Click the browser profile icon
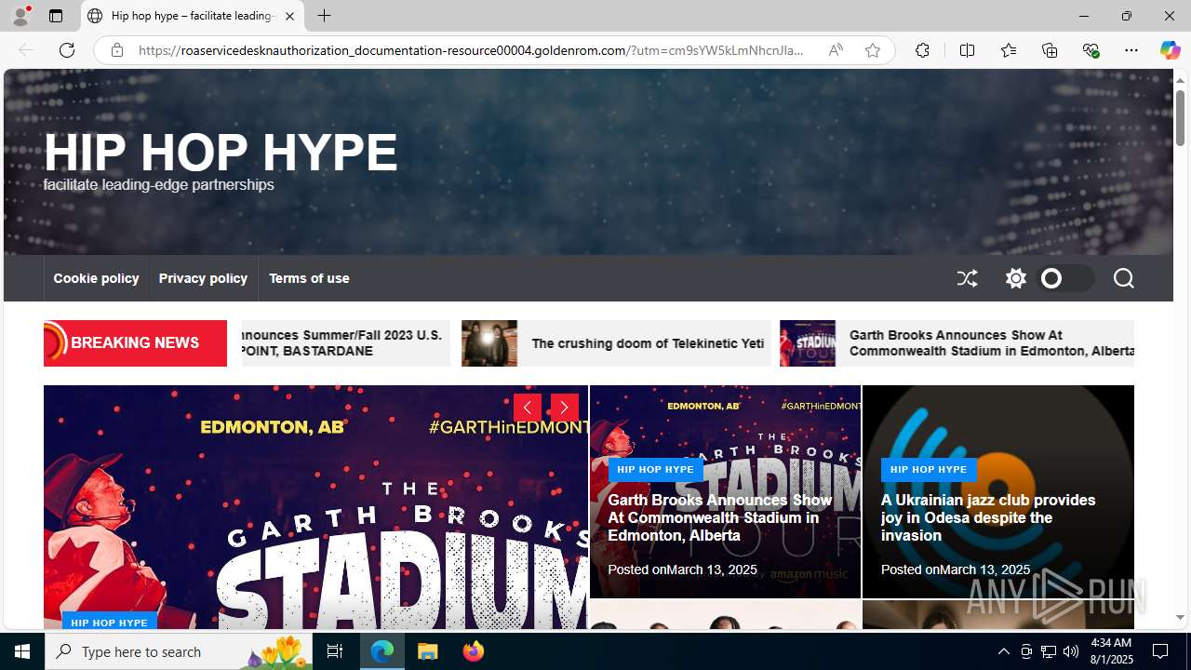Image resolution: width=1191 pixels, height=670 pixels. pos(20,16)
